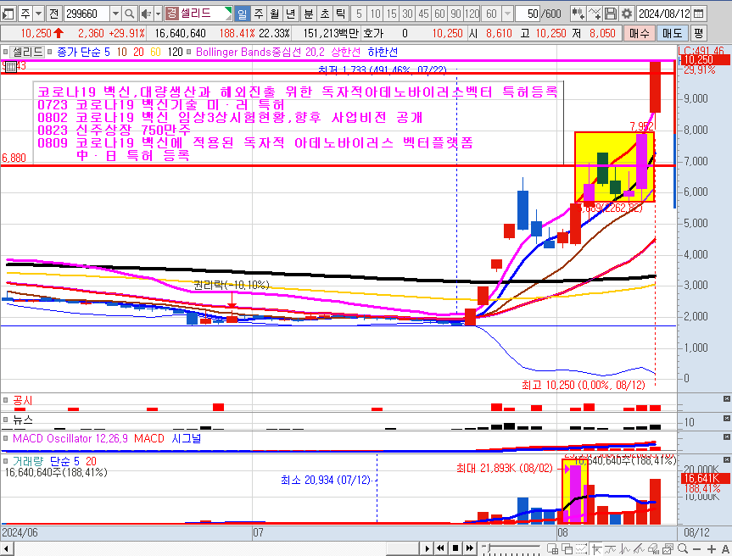The image size is (732, 556).
Task: Click the speaker sound icon in toolbar
Action: coord(146,14)
